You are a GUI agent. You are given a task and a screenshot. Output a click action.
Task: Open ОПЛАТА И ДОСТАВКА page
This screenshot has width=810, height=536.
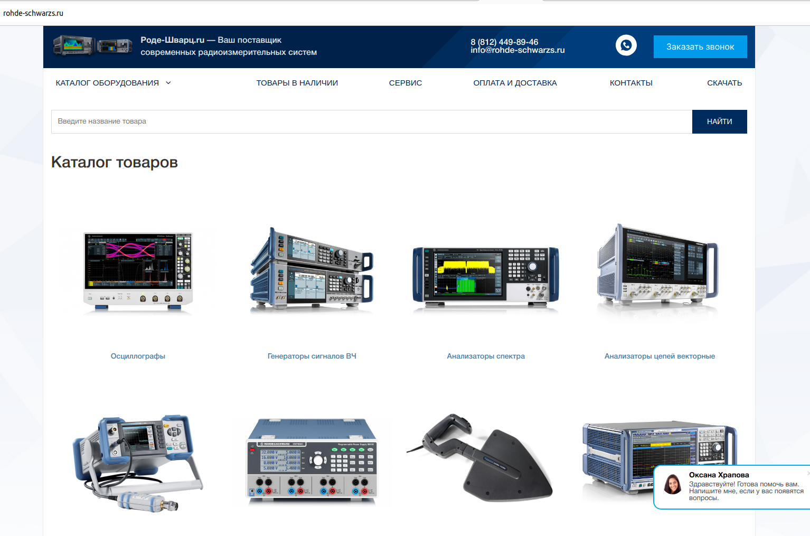tap(515, 83)
